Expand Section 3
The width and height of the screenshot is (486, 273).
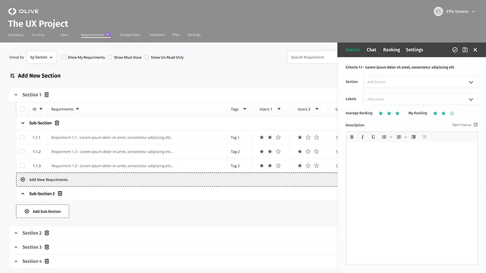coord(16,247)
